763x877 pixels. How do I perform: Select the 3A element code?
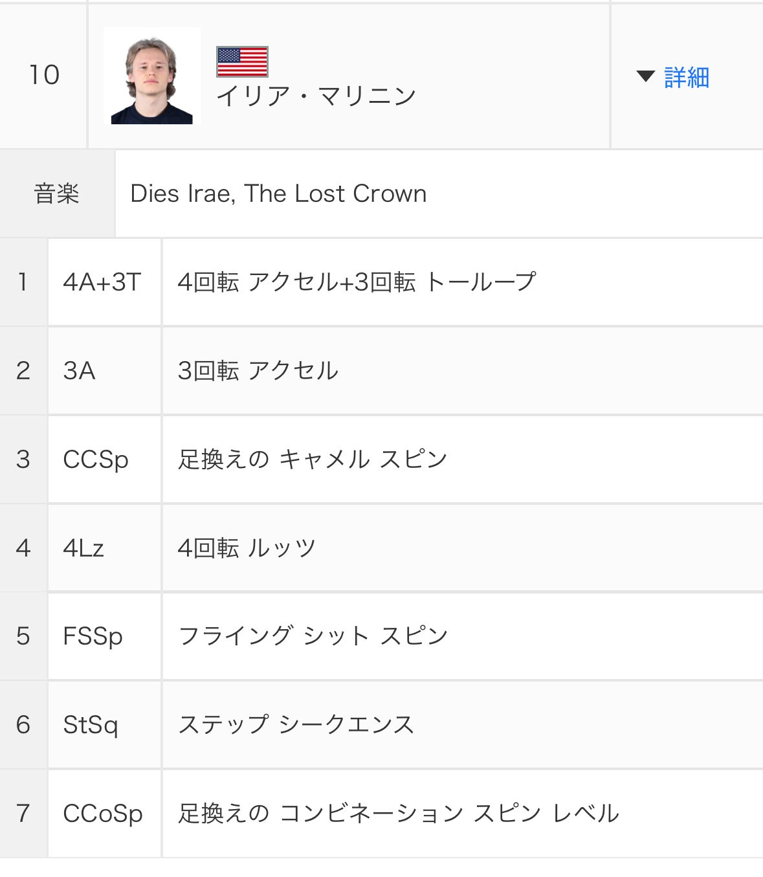[80, 371]
